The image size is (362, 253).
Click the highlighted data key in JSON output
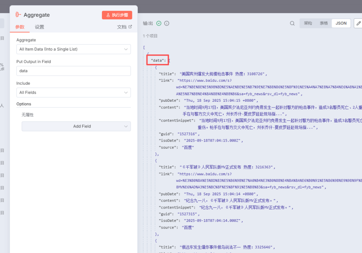(157, 60)
